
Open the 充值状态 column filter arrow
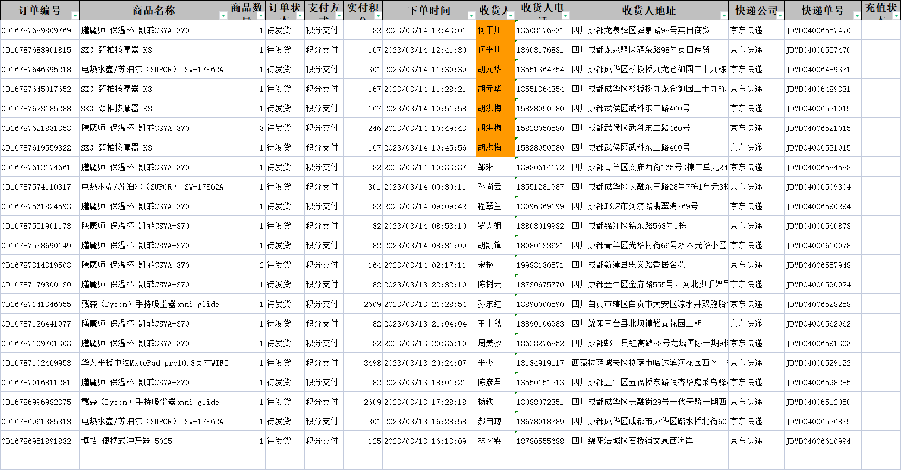896,16
